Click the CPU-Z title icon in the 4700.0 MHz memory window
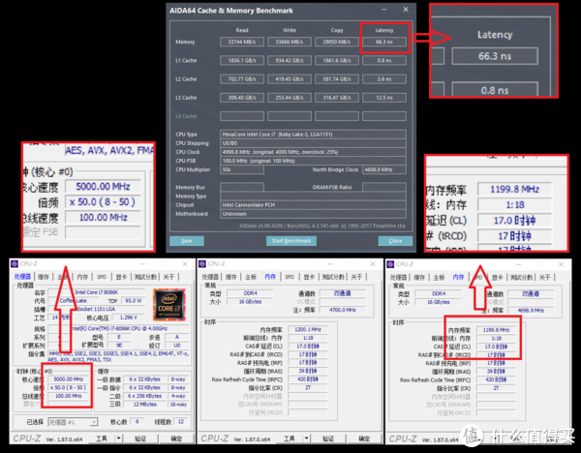581x453 pixels. point(202,263)
